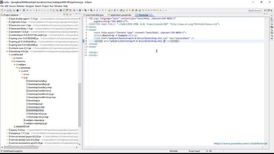Select popper.js-1.11.1.jar in the tree
The width and height of the screenshot is (274, 154).
click(20, 133)
